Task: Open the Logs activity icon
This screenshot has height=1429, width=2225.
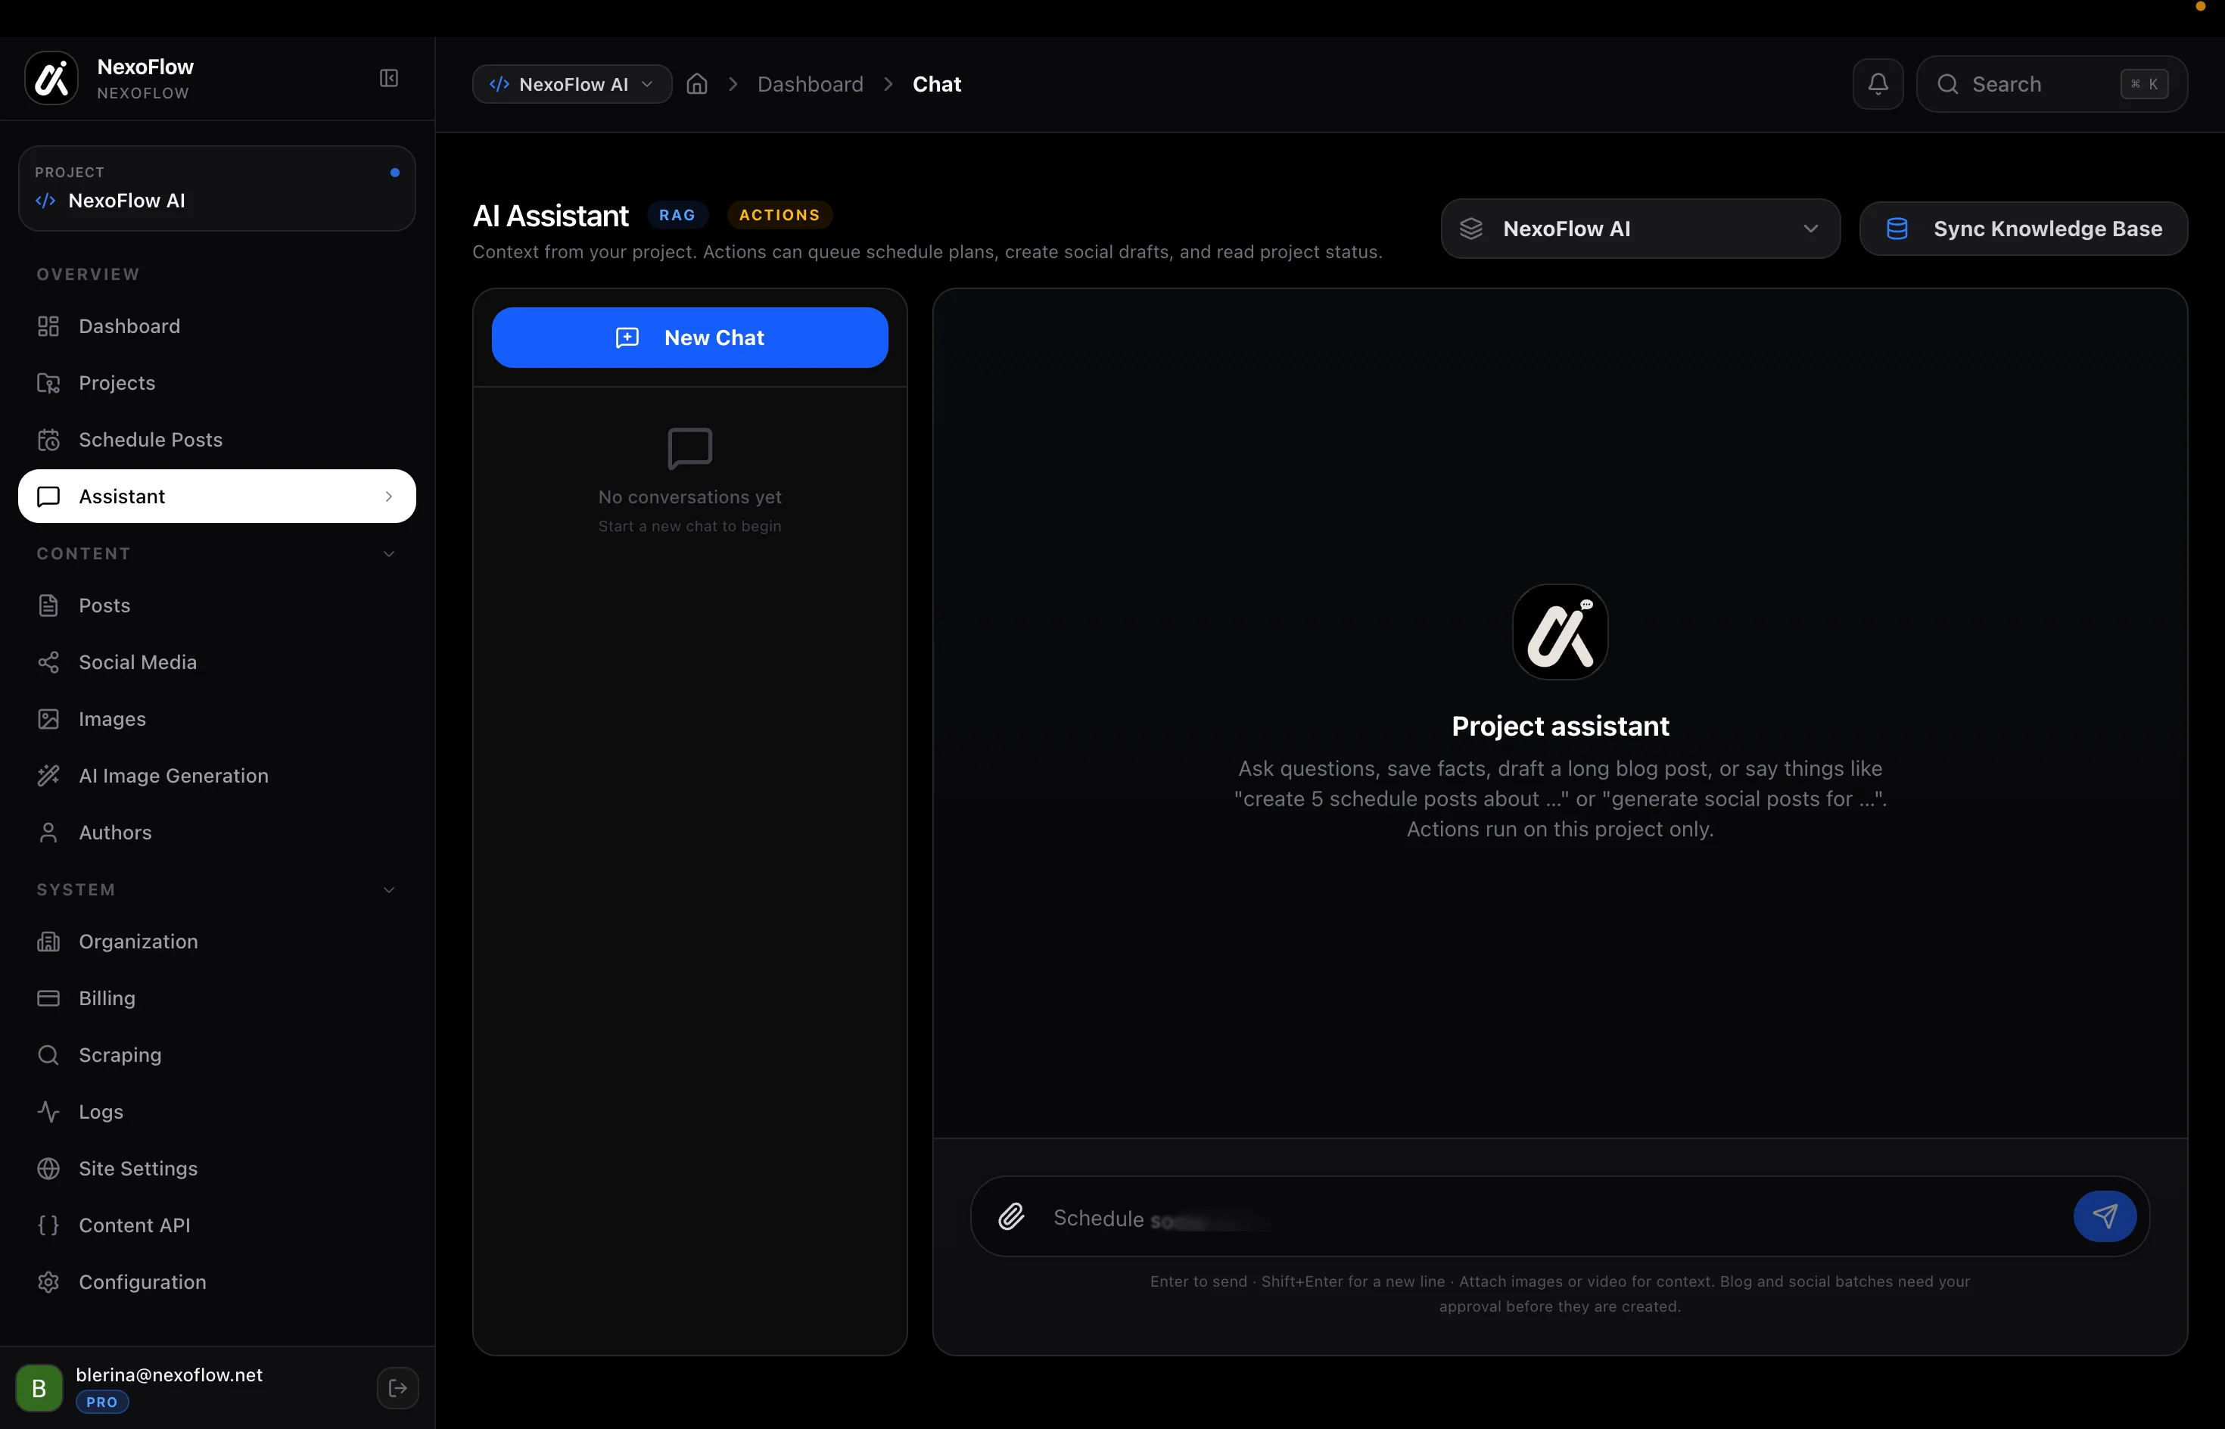Action: [x=49, y=1112]
